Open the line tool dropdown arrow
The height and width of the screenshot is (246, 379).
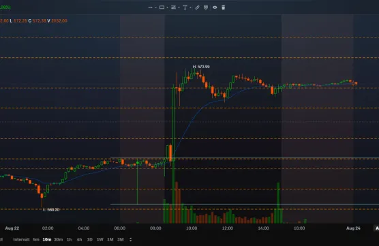[x=156, y=7]
